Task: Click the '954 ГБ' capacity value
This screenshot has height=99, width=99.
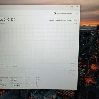Action: (38, 78)
